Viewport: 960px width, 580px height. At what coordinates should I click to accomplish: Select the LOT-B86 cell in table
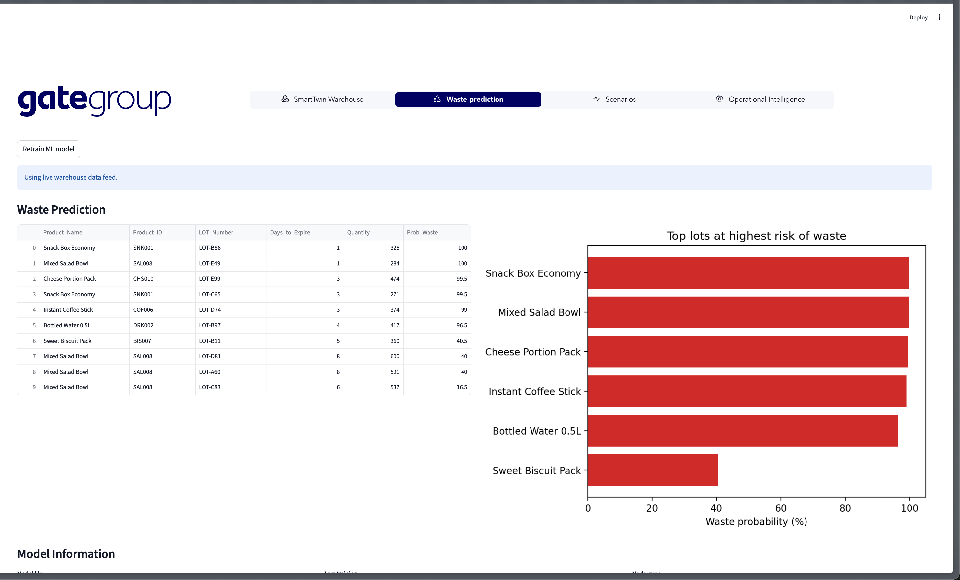pos(210,248)
